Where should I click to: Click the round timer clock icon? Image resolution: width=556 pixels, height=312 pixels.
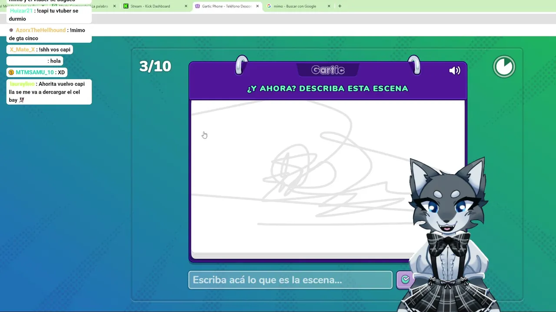pyautogui.click(x=504, y=66)
